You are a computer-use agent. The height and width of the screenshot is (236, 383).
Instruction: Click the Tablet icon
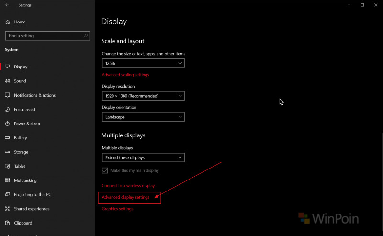tap(7, 166)
